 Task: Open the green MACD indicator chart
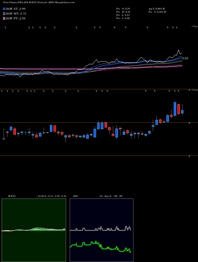click(34, 230)
